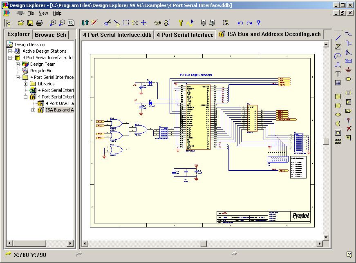The width and height of the screenshot is (356, 263).
Task: Expand the Libraries folder node
Action: [x=25, y=84]
